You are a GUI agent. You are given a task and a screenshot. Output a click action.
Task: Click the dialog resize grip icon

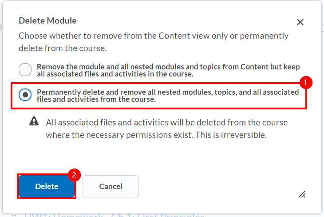tap(302, 194)
